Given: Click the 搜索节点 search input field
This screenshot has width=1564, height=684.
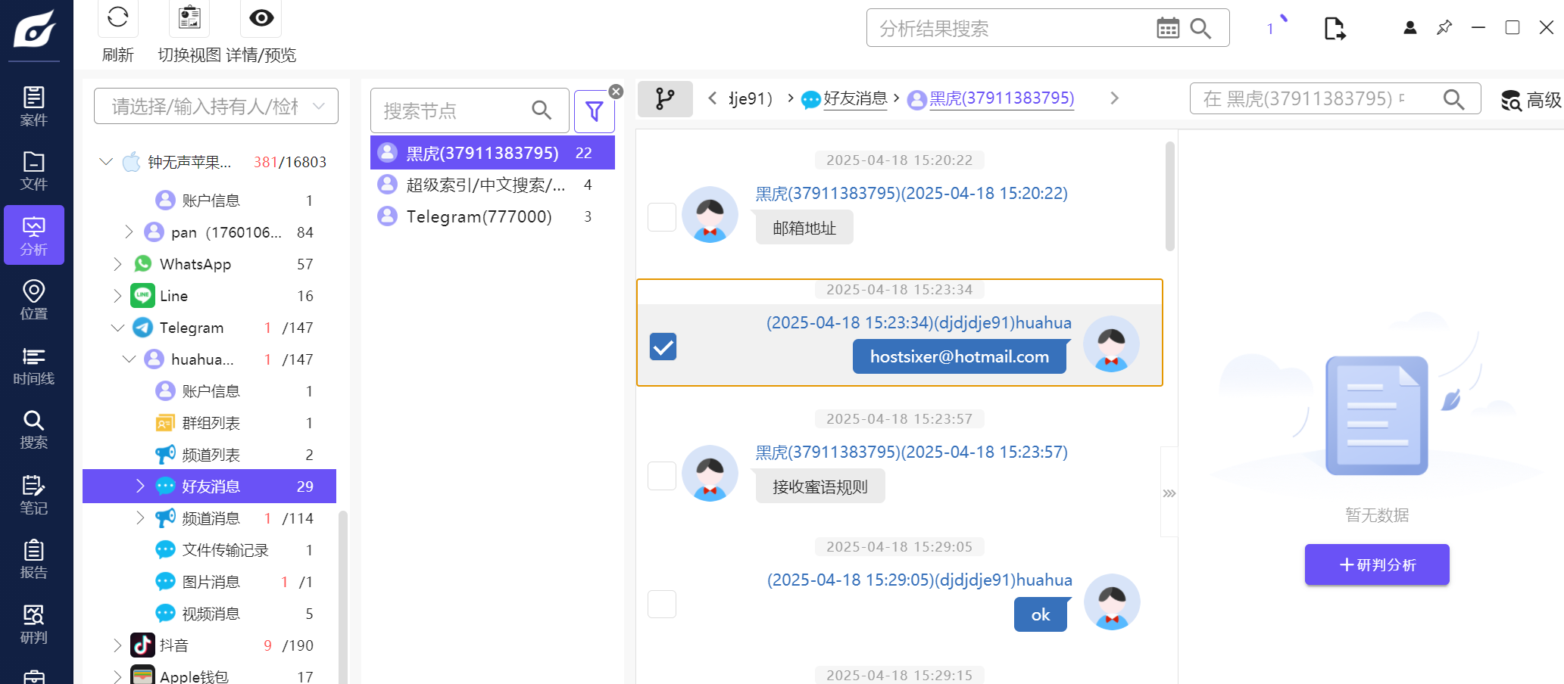Looking at the screenshot, I should [453, 111].
